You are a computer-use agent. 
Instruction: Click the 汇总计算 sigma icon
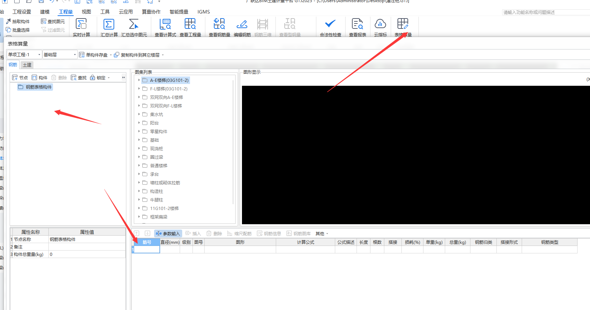109,24
